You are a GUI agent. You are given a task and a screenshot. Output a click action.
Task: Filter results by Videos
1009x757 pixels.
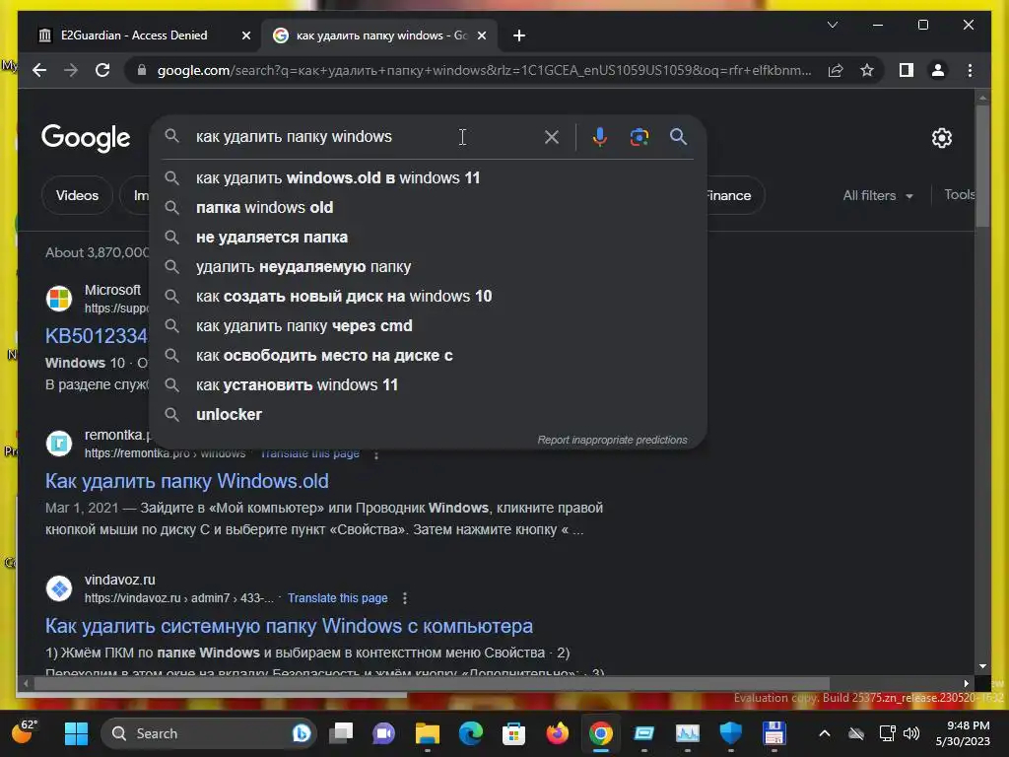click(x=77, y=195)
